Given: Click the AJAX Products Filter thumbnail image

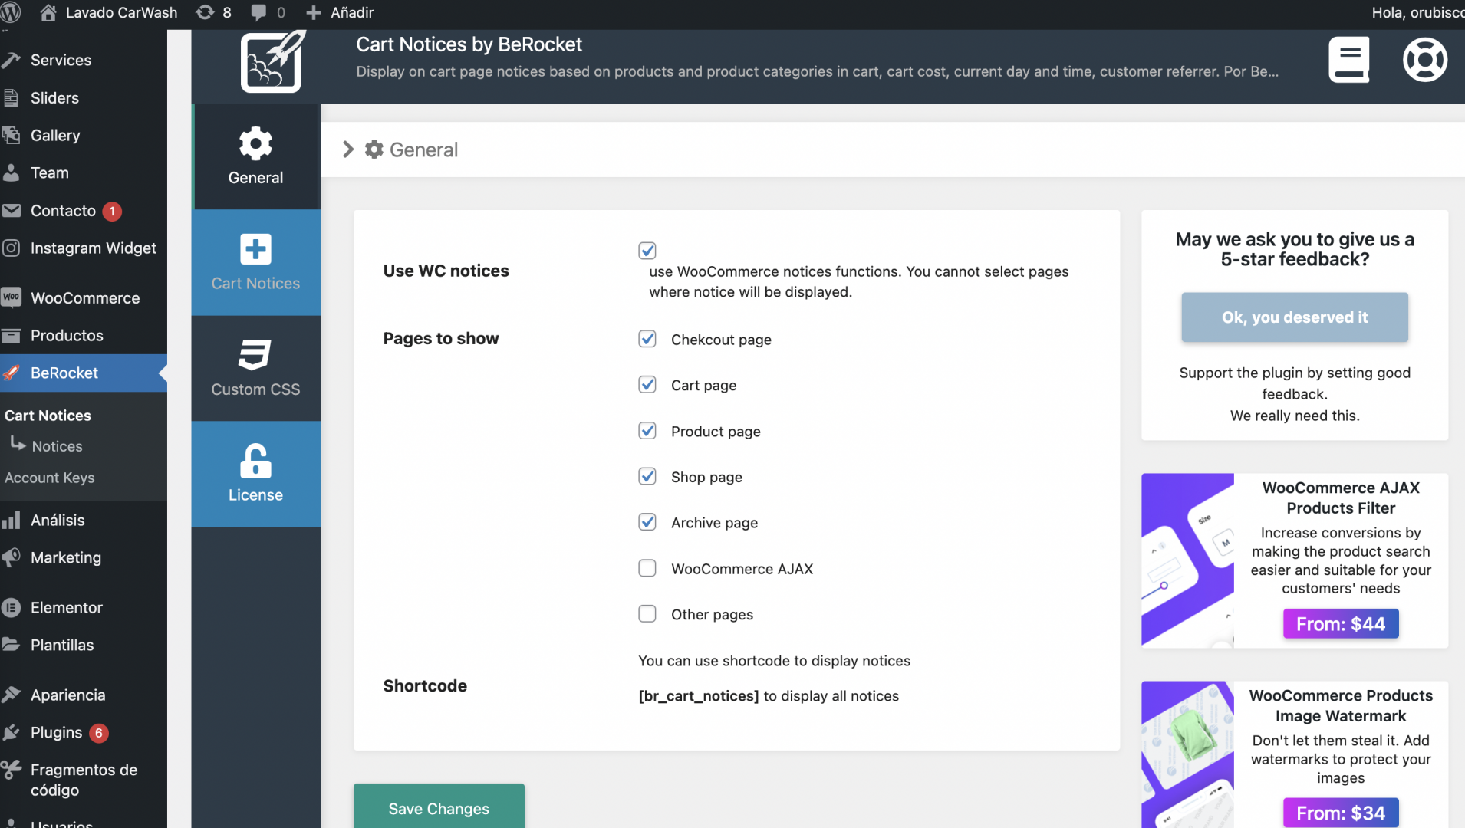Looking at the screenshot, I should point(1187,560).
